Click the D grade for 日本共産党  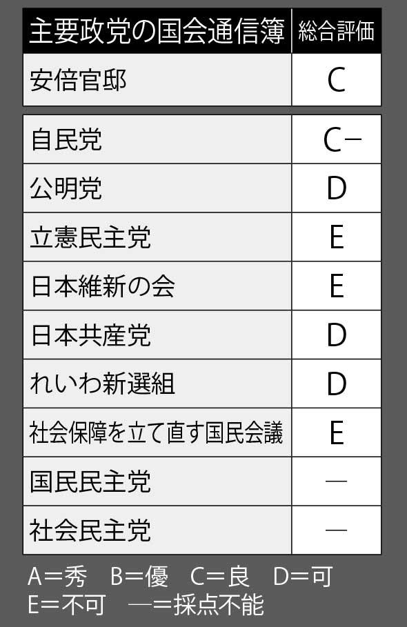tap(337, 335)
